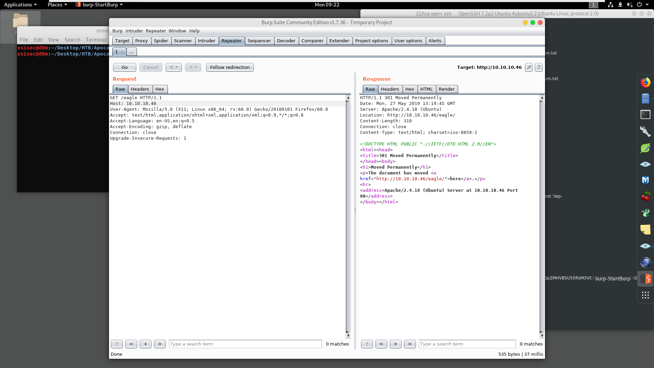This screenshot has height=368, width=654.
Task: Open the eye icon beneath the leaf editor
Action: [x=645, y=164]
